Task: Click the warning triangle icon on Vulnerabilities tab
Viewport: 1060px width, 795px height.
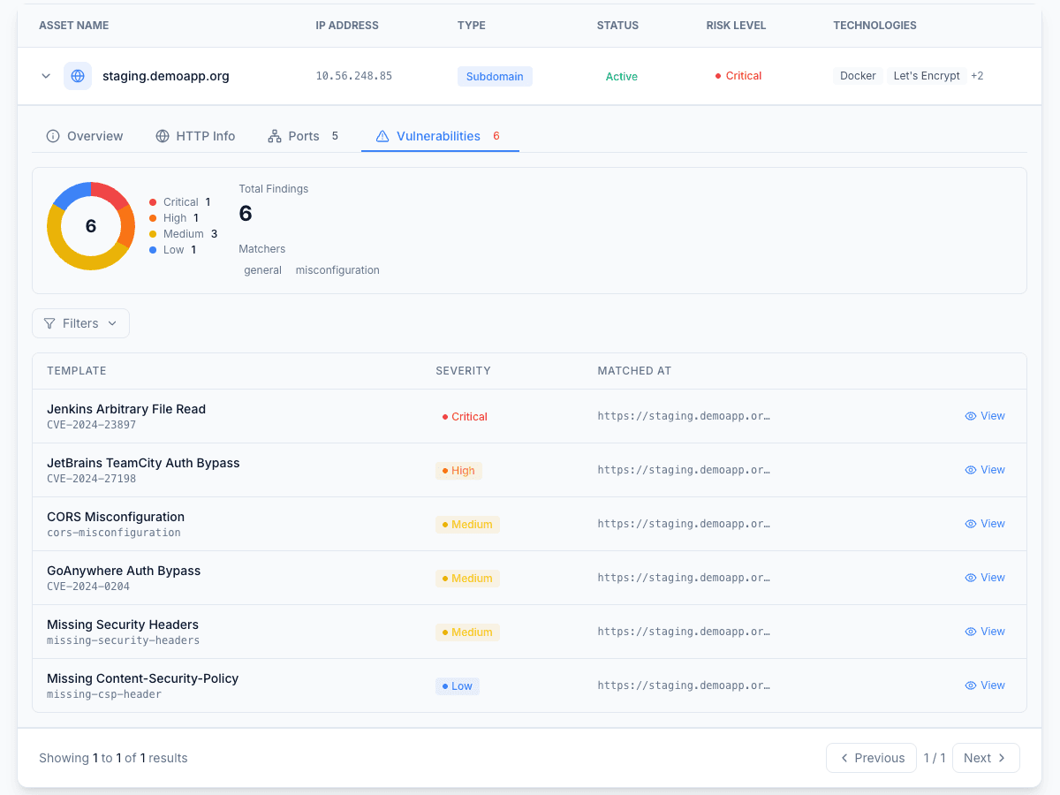Action: coord(382,136)
